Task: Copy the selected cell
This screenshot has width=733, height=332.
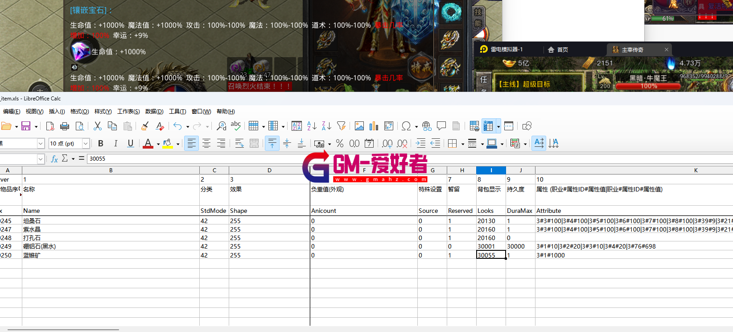Action: pos(112,126)
